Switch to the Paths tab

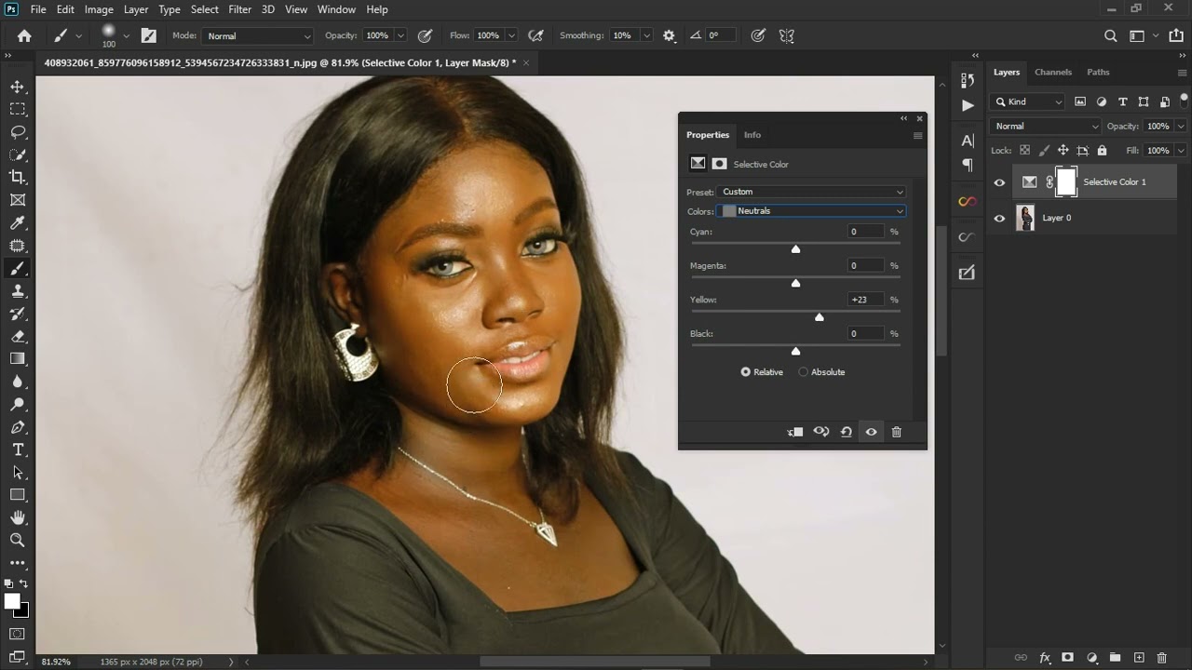(1098, 73)
